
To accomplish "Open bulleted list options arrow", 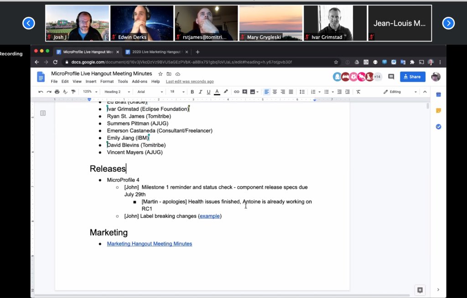I will (x=332, y=92).
